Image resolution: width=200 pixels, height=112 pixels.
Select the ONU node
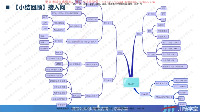click(x=45, y=28)
